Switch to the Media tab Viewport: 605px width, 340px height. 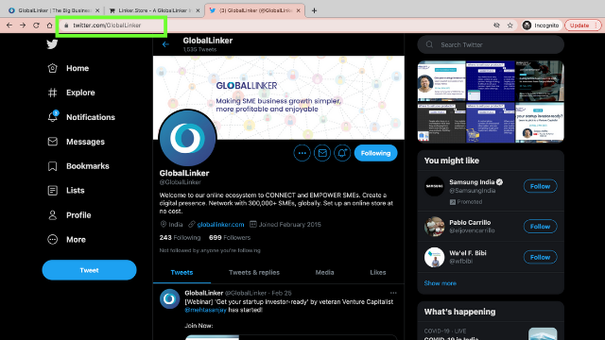point(324,273)
